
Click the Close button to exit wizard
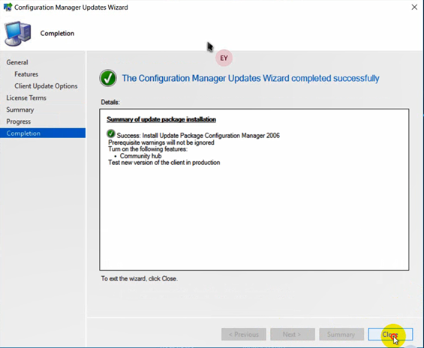pyautogui.click(x=390, y=334)
